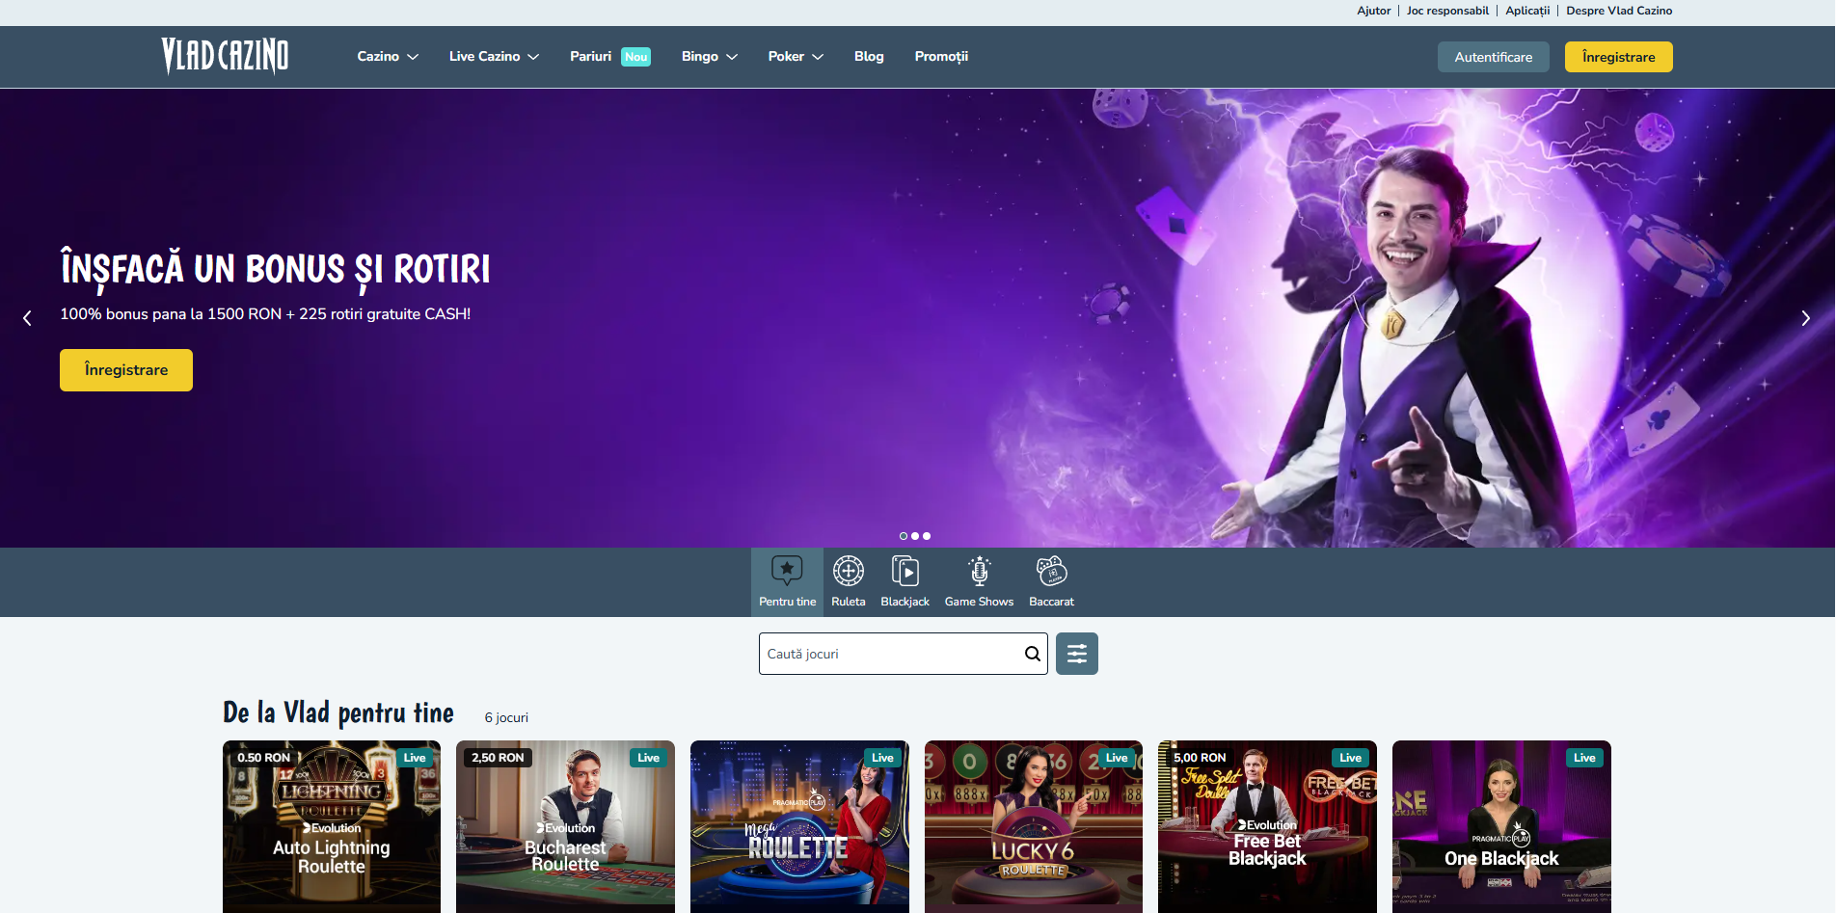
Task: Select the Game Shows microphone icon
Action: (979, 572)
